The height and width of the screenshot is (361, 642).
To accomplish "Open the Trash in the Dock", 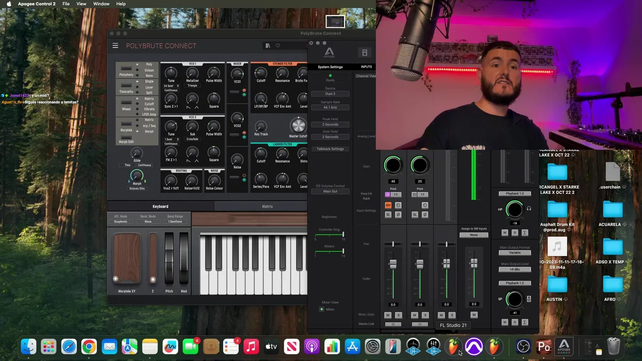I will click(614, 346).
